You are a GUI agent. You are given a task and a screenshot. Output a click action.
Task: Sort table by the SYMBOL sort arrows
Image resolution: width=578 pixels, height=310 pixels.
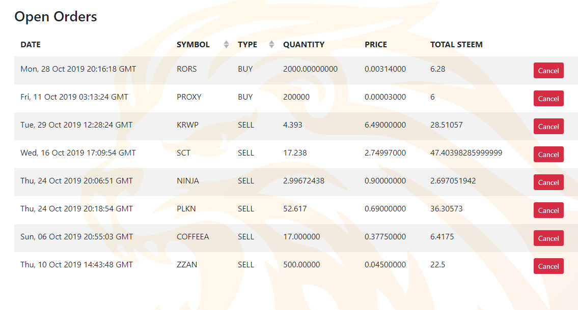click(x=226, y=45)
